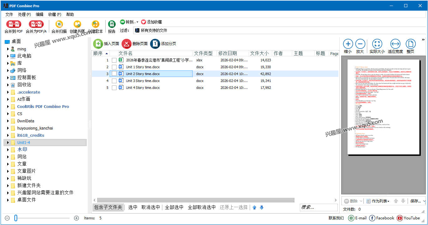Click the 全部选中 button
This screenshot has height=225, width=428.
coord(174,207)
